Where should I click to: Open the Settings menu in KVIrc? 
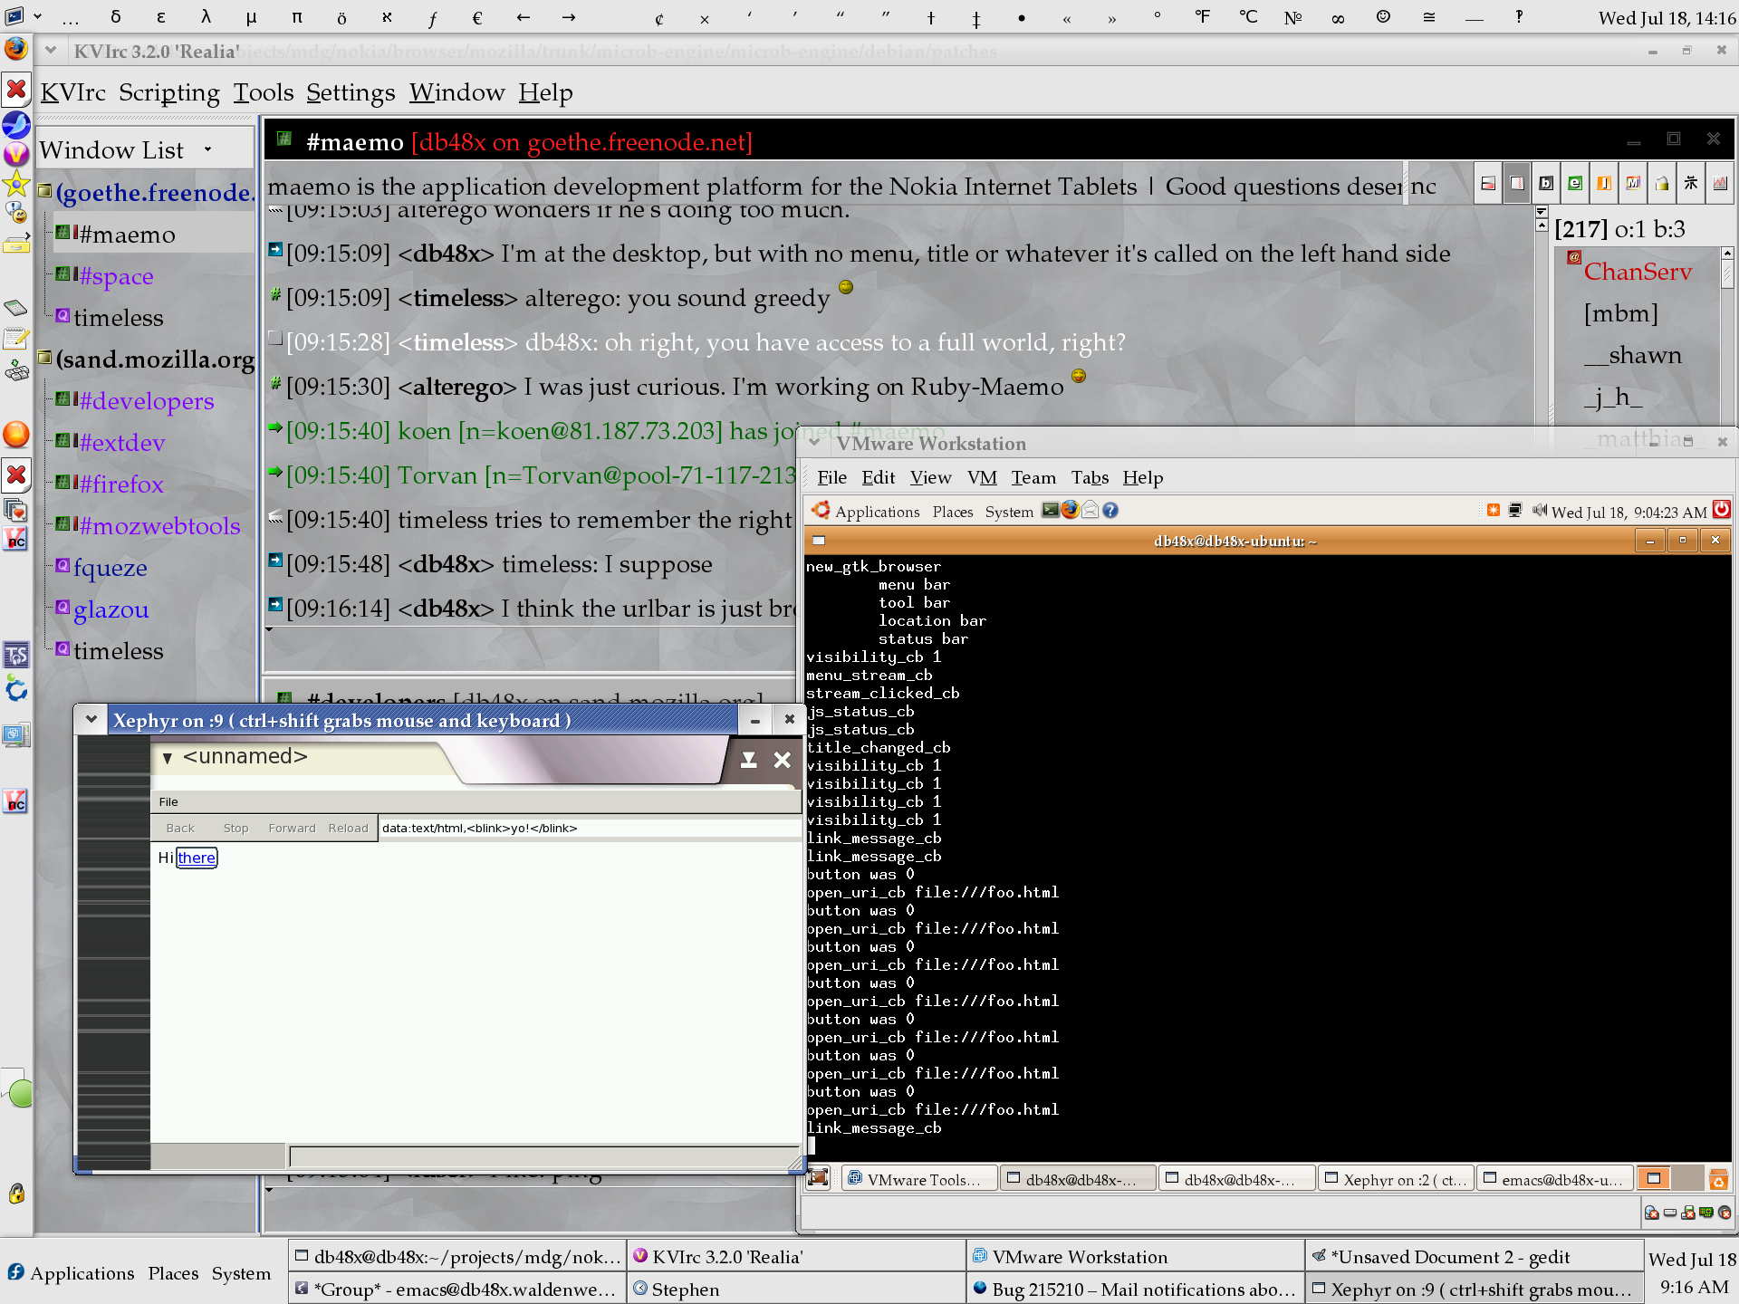click(351, 92)
